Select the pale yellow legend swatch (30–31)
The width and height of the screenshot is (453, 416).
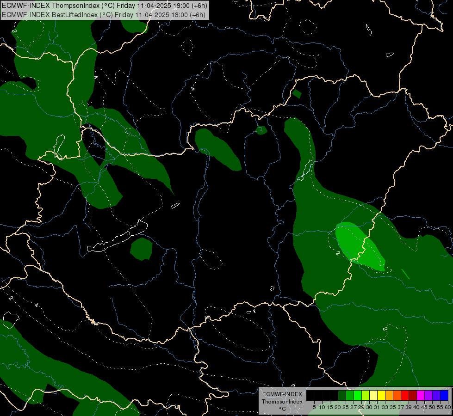tap(373, 395)
